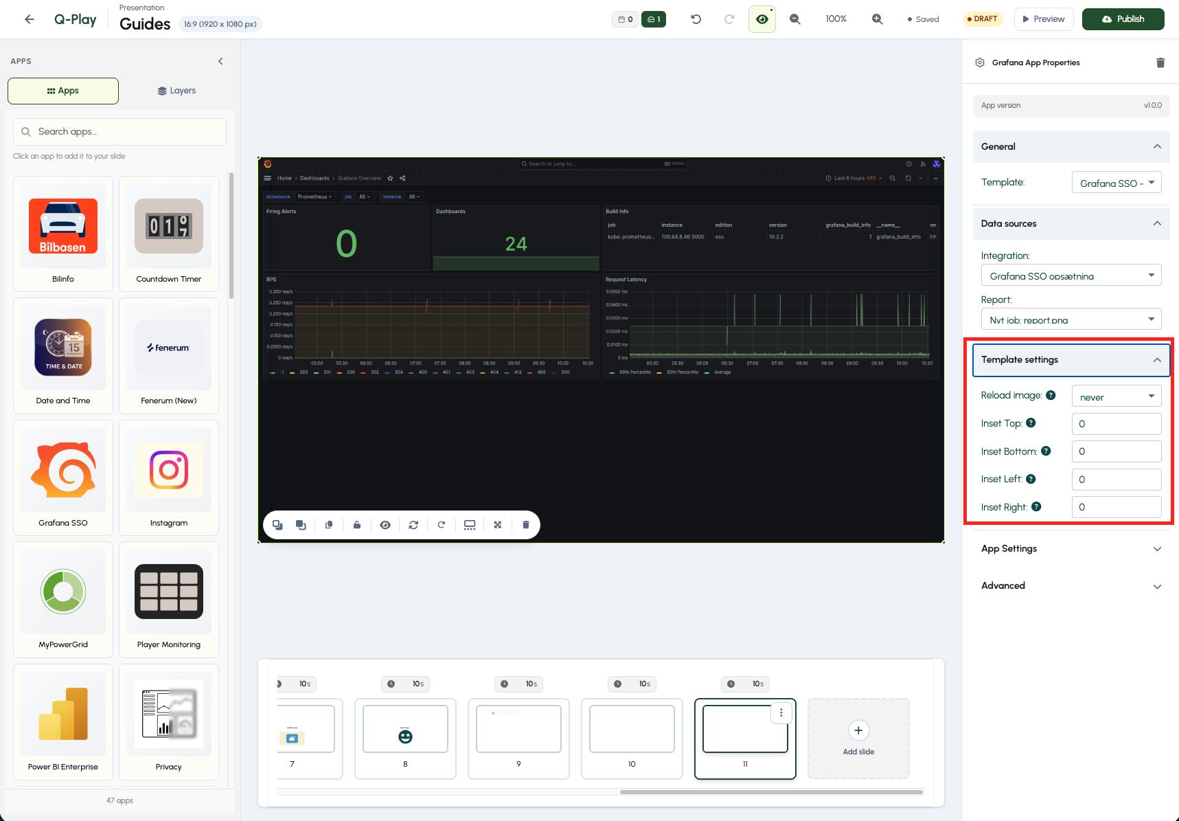Toggle the eye visibility button in top bar

tap(762, 19)
